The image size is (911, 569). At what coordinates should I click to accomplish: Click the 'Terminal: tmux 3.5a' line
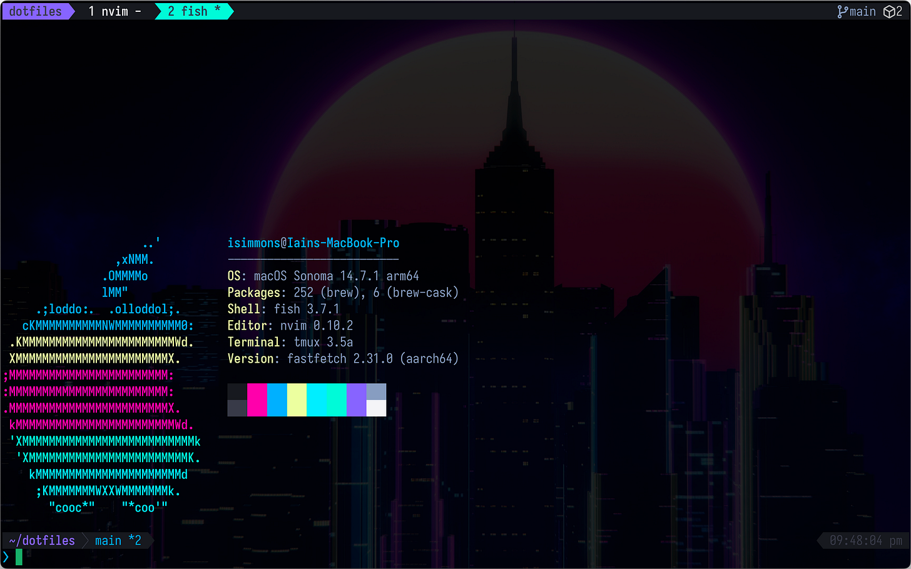[x=290, y=342]
